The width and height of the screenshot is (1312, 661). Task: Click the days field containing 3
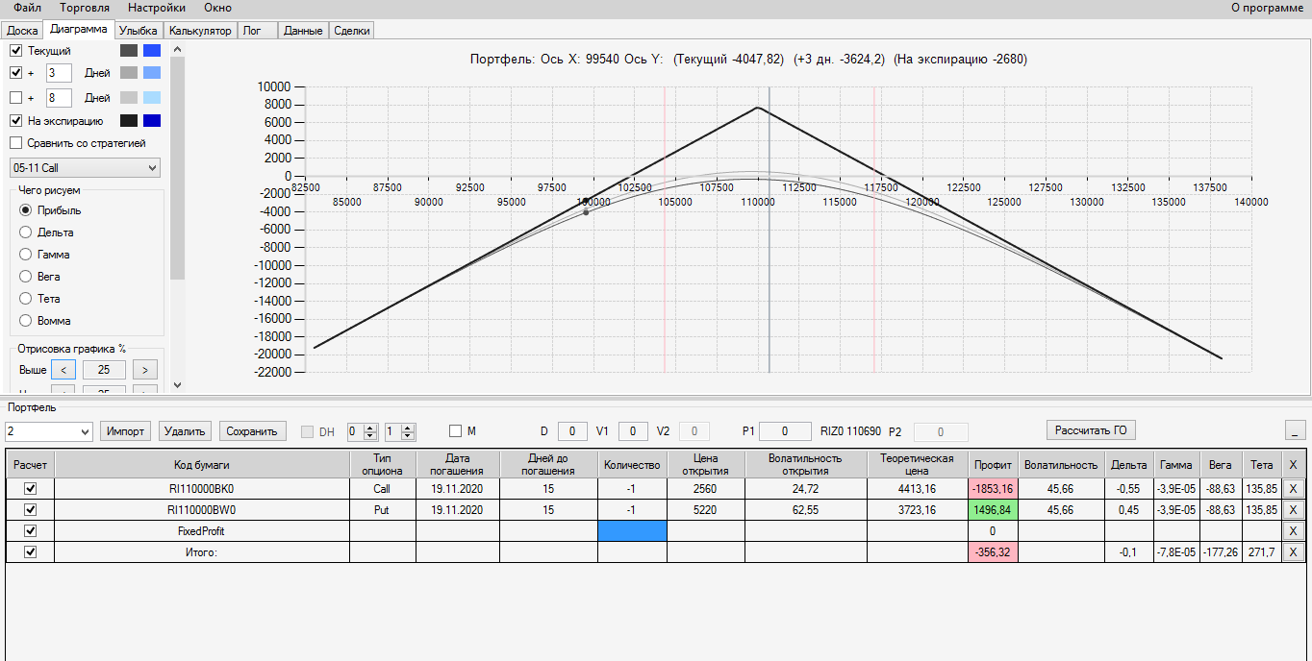[59, 73]
